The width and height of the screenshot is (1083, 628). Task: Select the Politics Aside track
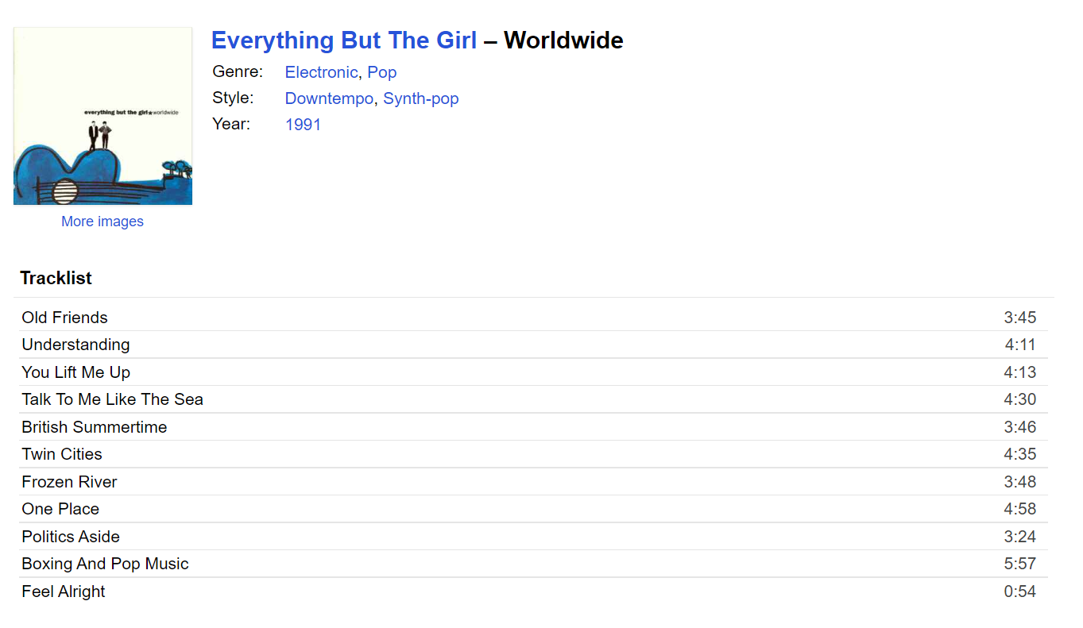(71, 537)
